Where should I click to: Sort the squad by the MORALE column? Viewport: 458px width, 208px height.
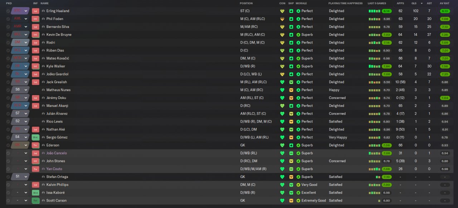(301, 3)
